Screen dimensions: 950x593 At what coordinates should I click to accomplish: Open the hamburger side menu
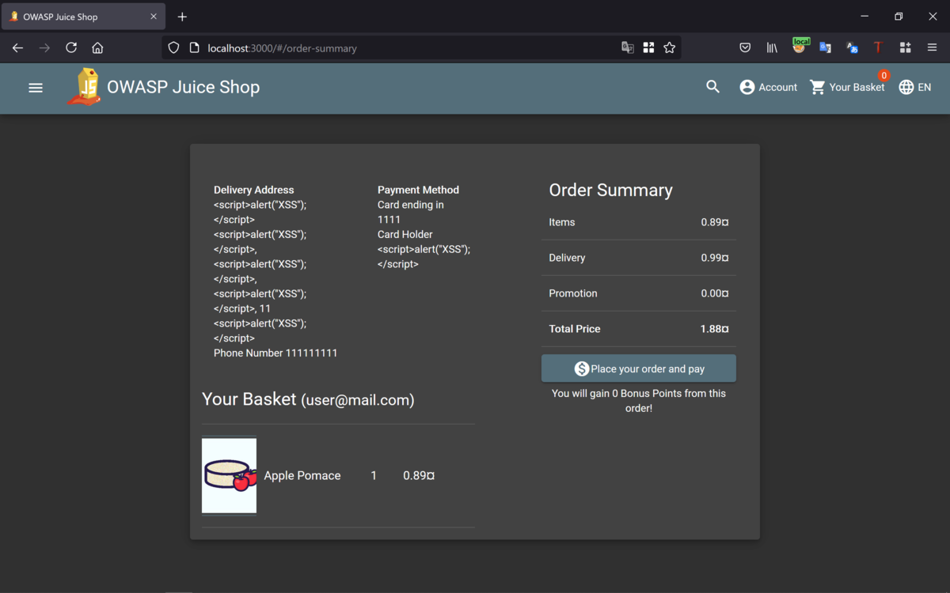(36, 88)
